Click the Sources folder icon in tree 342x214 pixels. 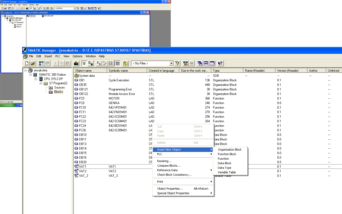51,87
